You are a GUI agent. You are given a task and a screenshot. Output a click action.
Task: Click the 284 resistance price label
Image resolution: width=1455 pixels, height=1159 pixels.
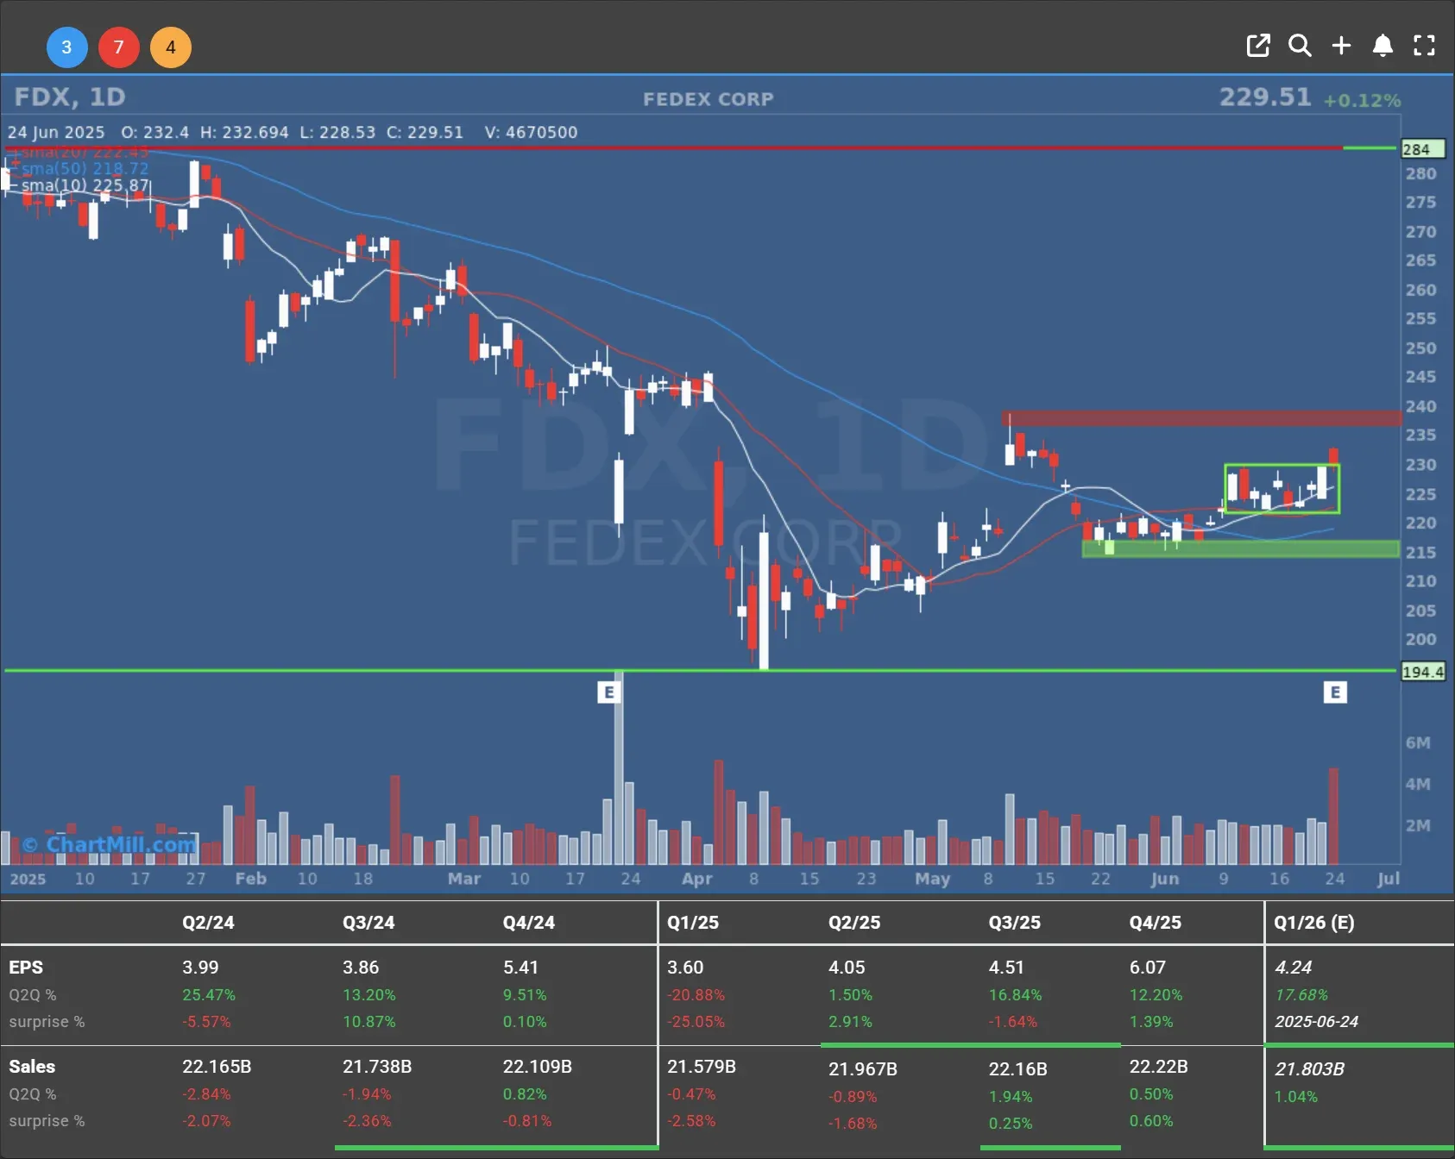point(1421,149)
